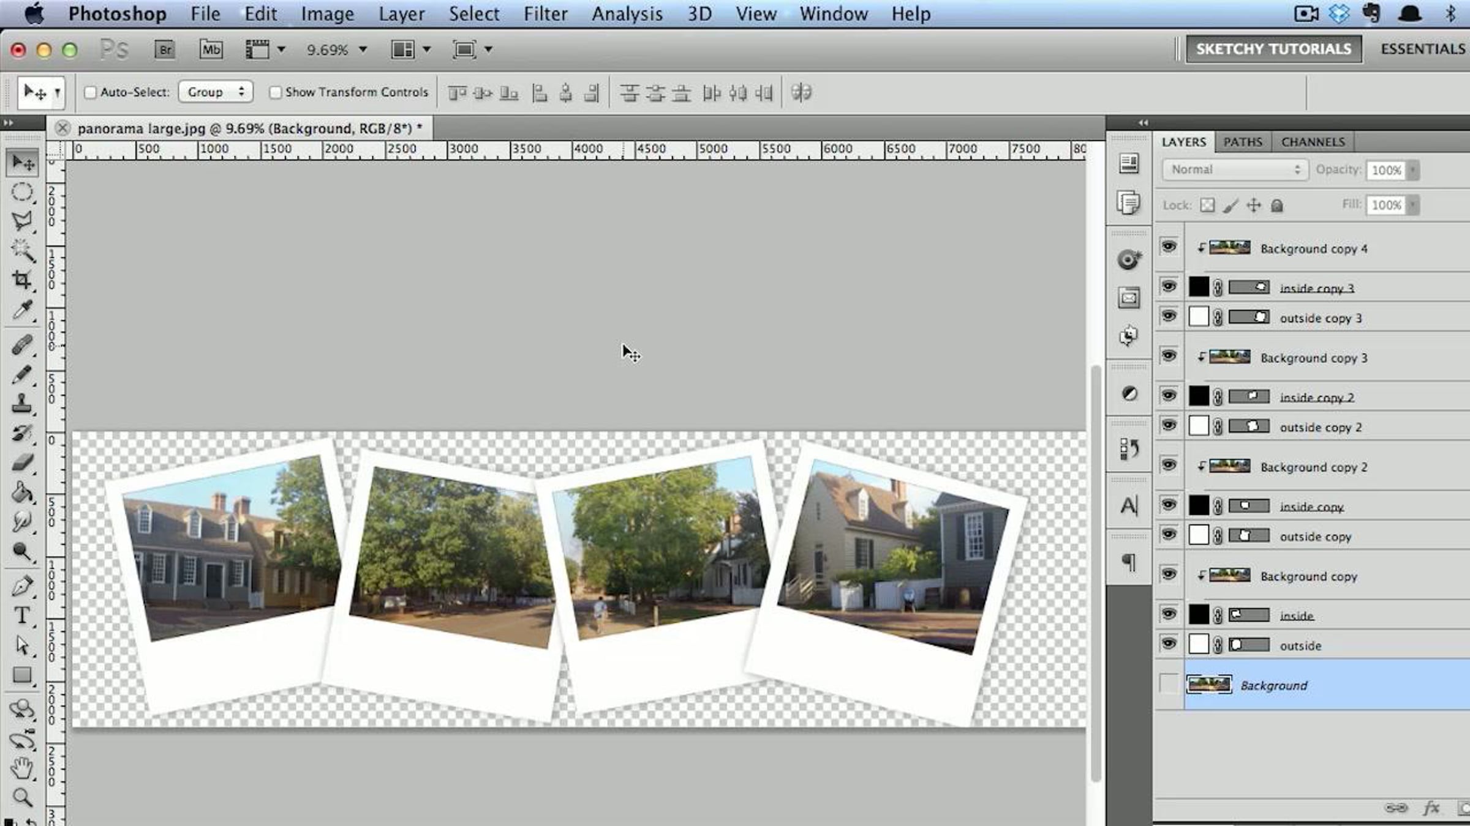The width and height of the screenshot is (1470, 826).
Task: Select the Magic Wand tool
Action: tap(22, 250)
